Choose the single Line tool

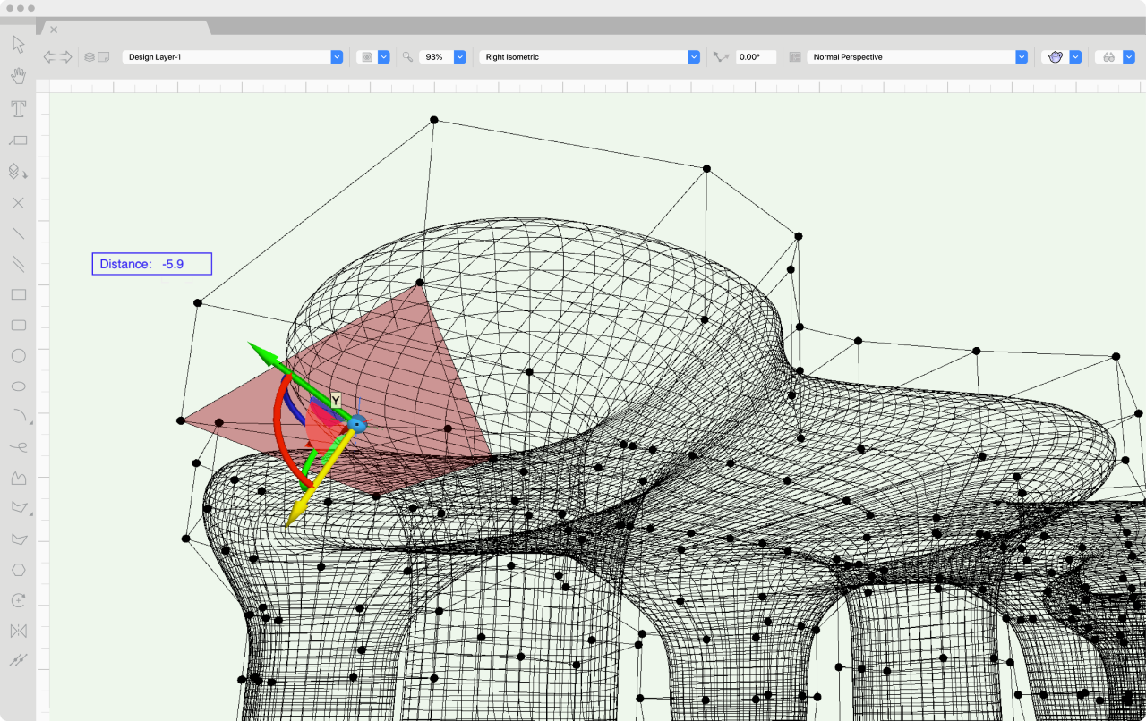pos(18,233)
